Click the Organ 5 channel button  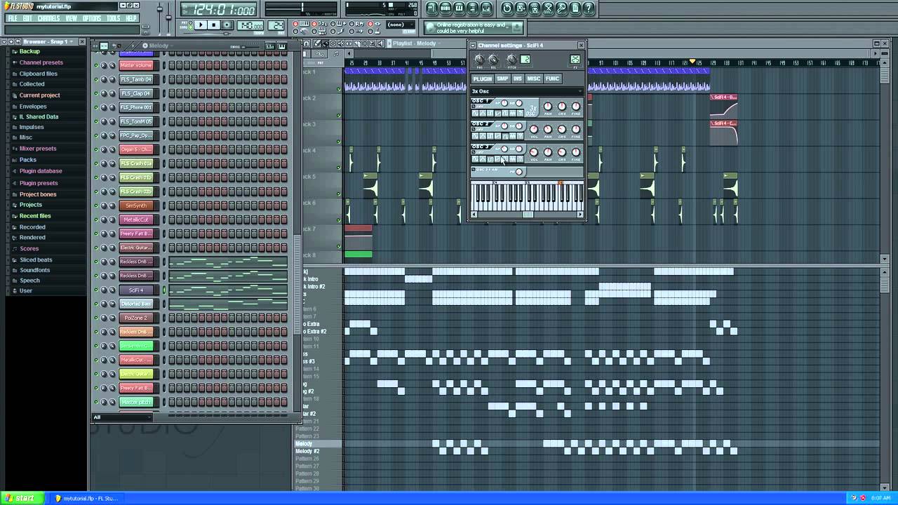137,149
